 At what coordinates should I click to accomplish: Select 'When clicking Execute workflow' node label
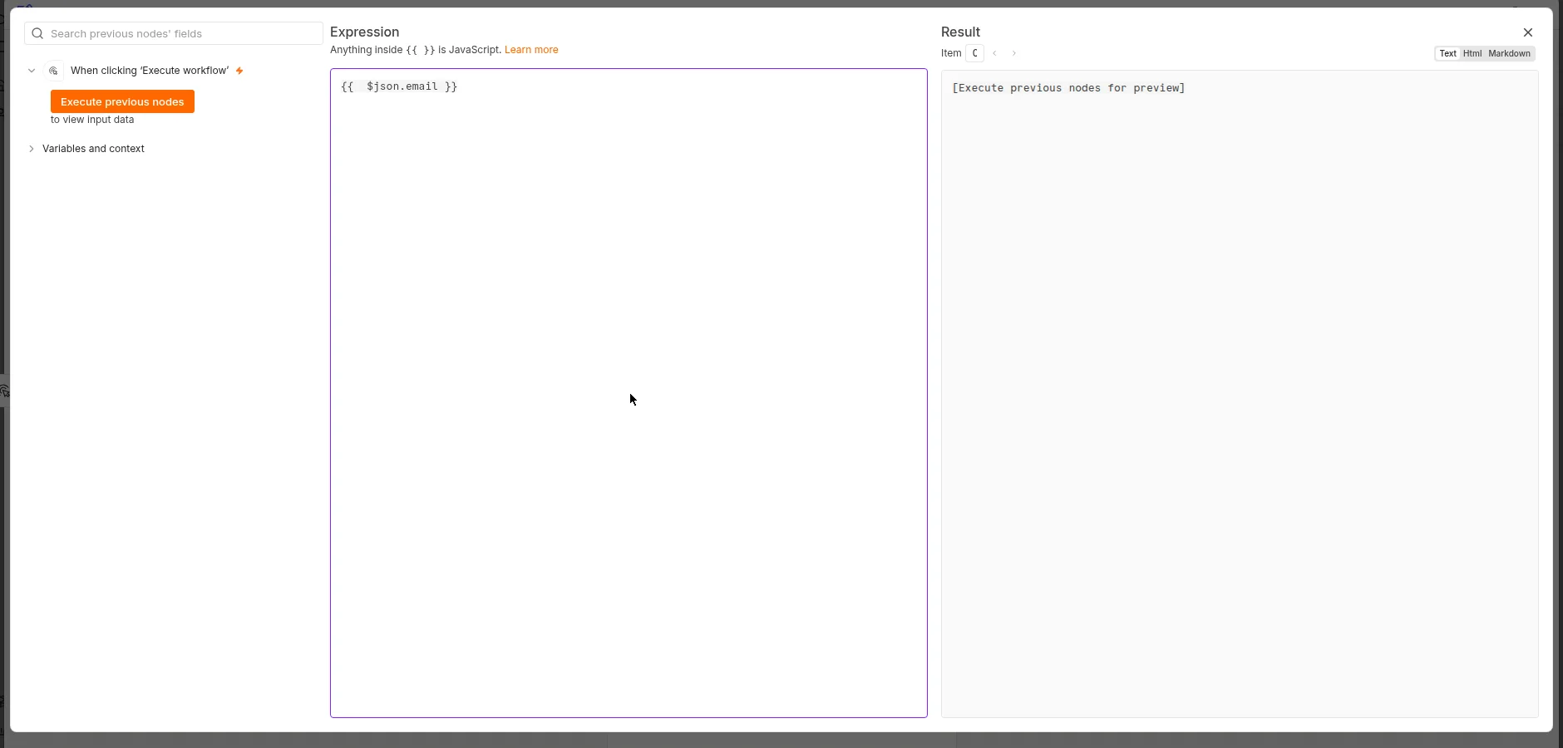[150, 71]
